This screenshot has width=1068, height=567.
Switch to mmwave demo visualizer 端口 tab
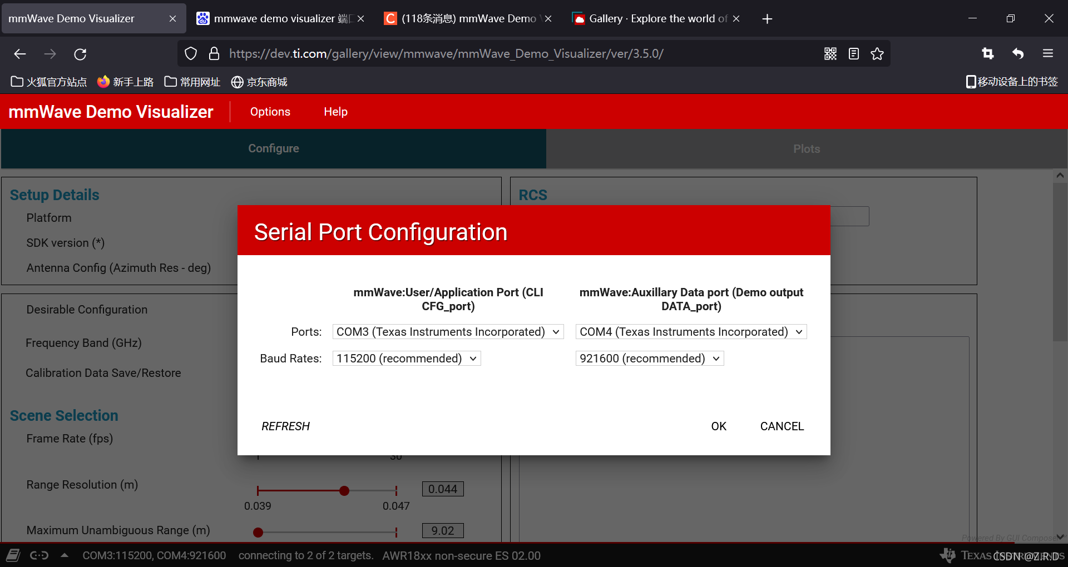[x=281, y=19]
